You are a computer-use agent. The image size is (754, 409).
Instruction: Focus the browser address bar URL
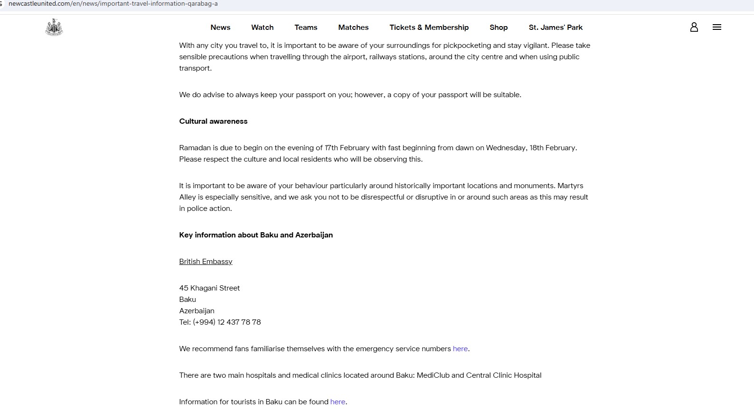pos(113,4)
